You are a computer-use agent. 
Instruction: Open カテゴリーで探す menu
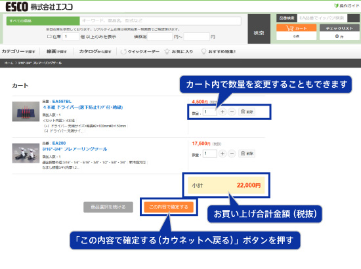click(18, 52)
